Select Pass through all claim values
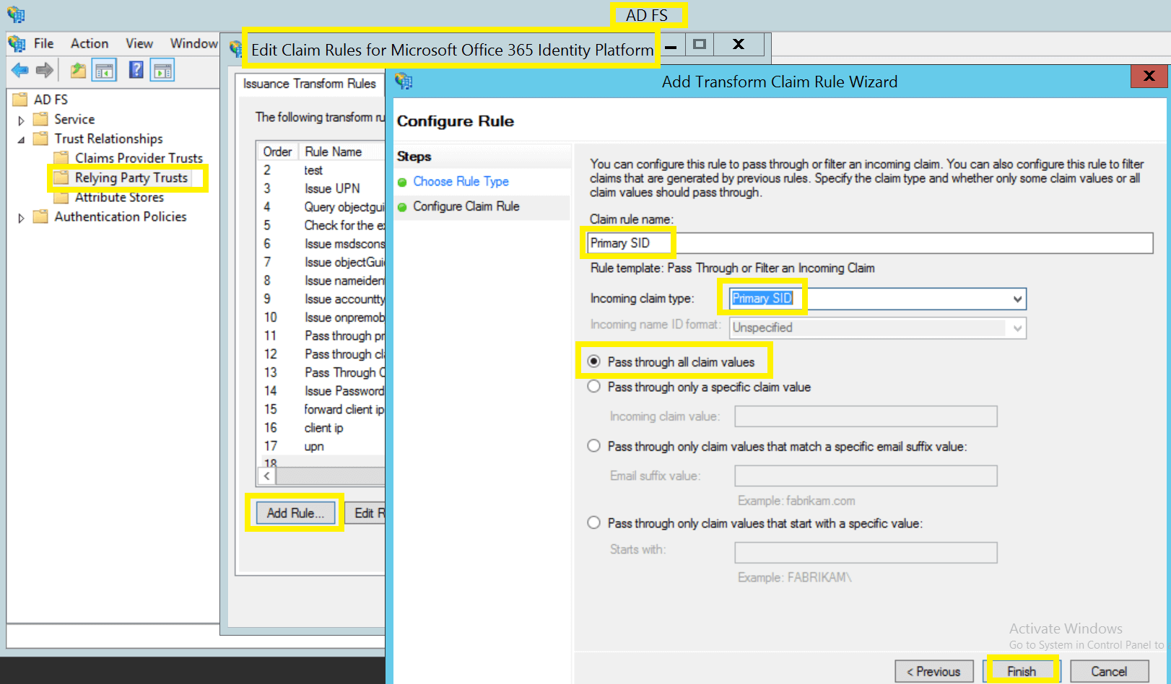Viewport: 1171px width, 684px height. point(593,361)
